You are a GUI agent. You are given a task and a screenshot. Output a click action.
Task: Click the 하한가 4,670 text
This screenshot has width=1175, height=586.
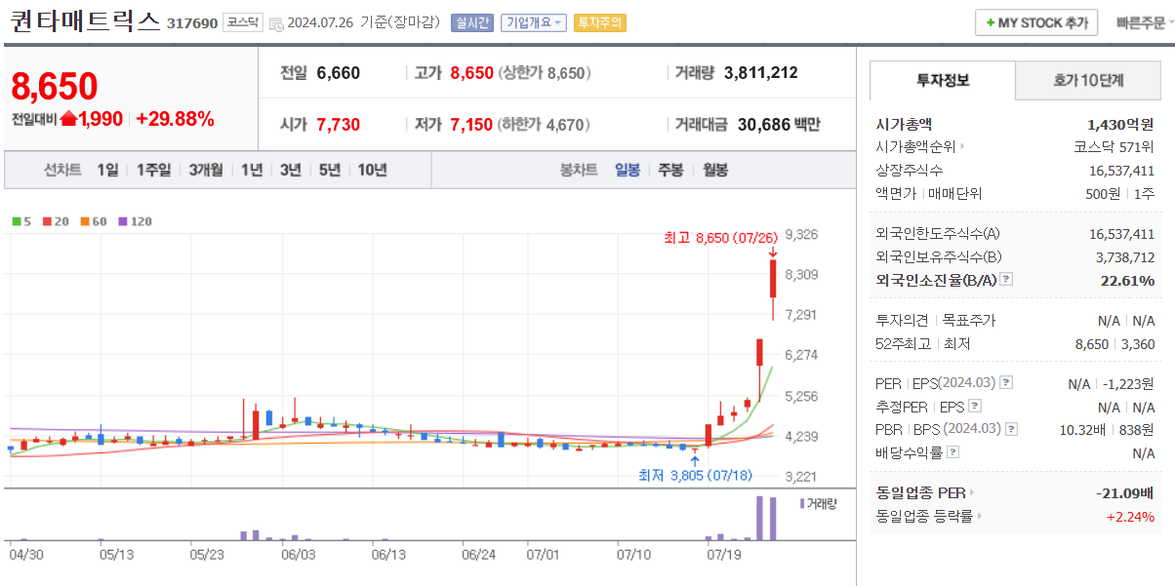545,125
